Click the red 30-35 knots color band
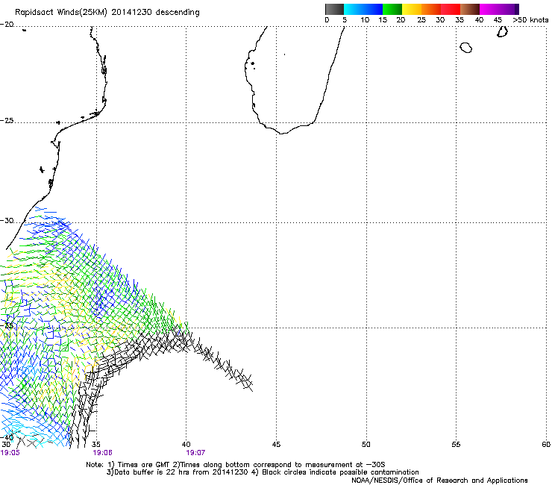Viewport: 552px width, 485px height. 451,9
